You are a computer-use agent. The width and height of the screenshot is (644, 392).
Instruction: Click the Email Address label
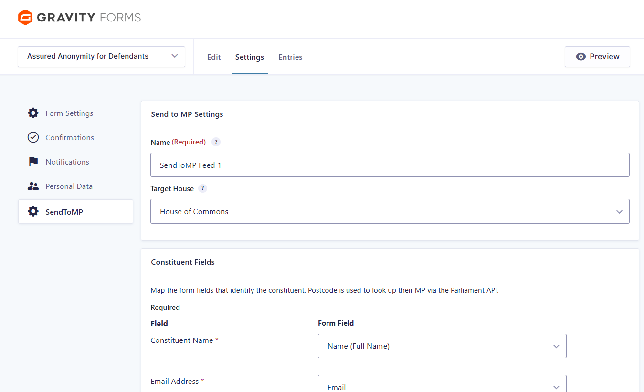(x=175, y=381)
